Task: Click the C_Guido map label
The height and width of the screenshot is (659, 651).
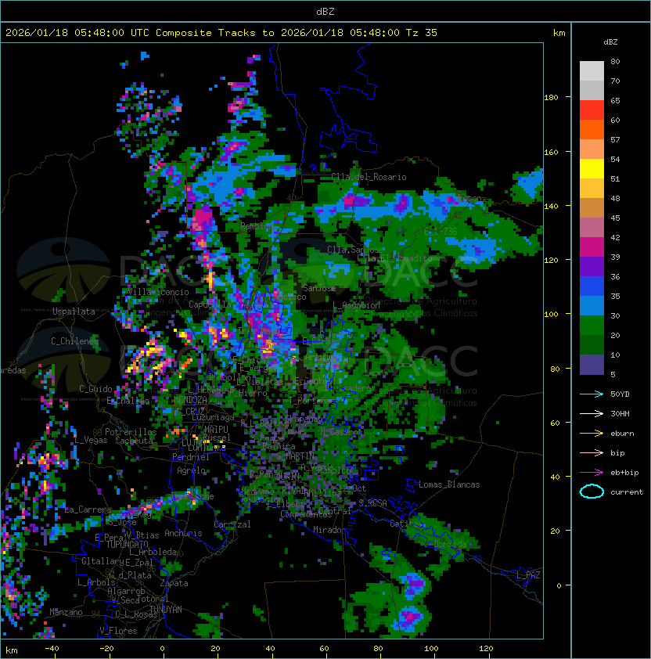Action: 95,389
